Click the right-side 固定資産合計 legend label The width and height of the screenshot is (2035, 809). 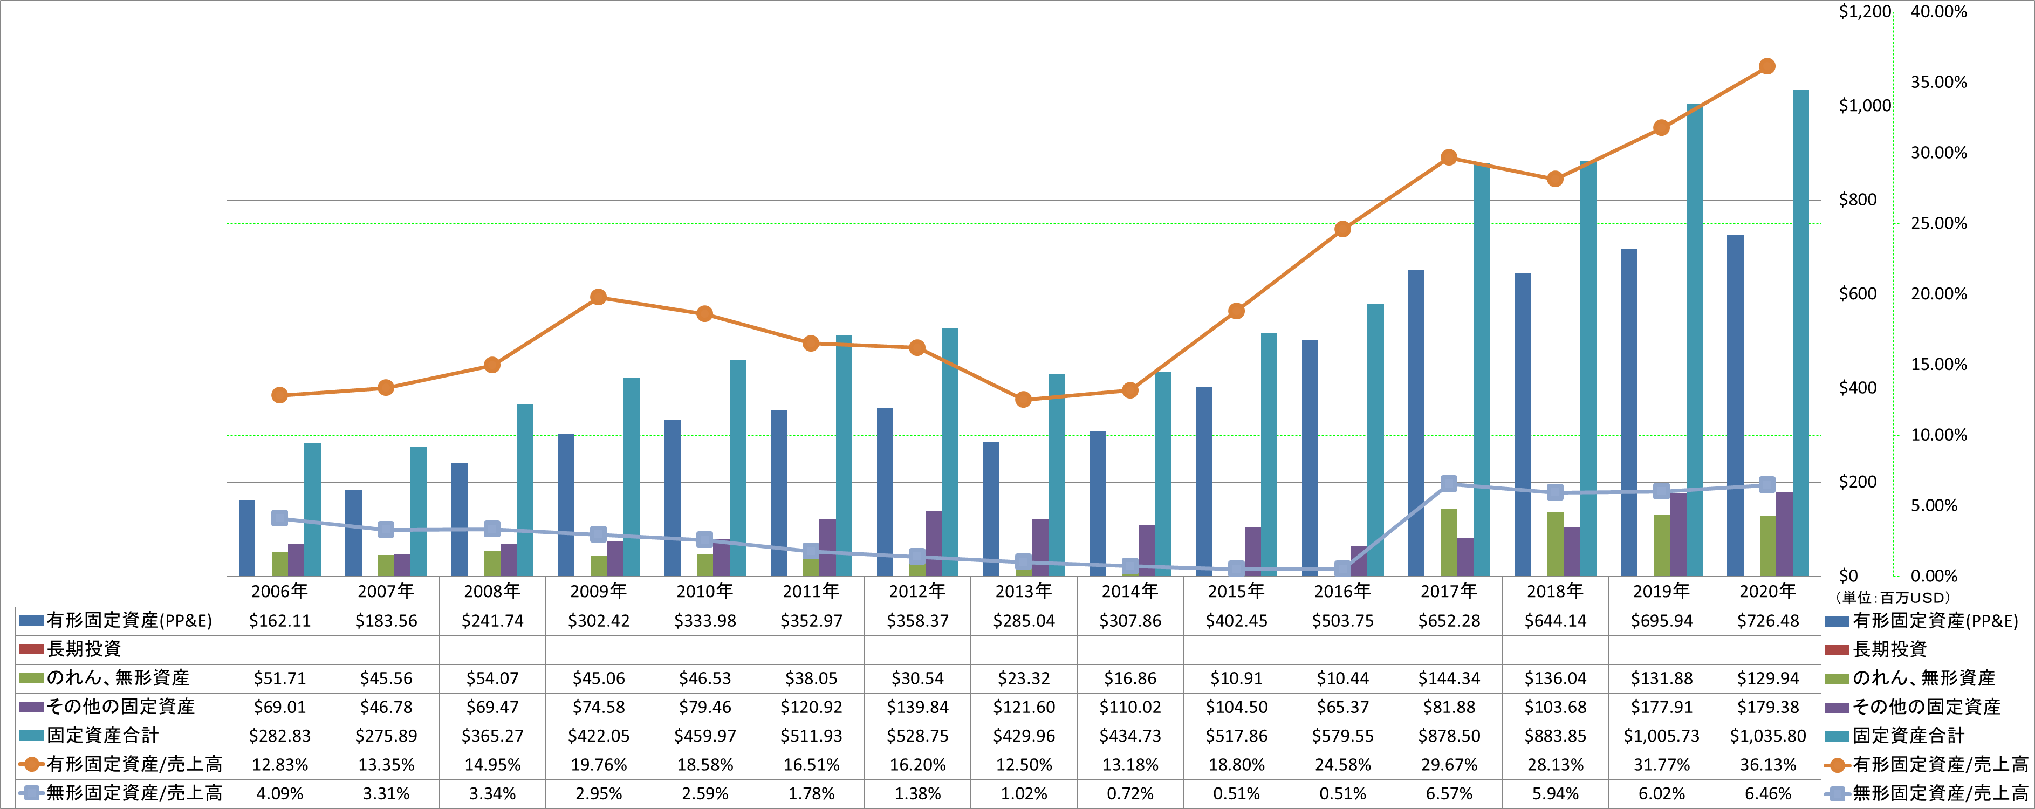point(1908,736)
